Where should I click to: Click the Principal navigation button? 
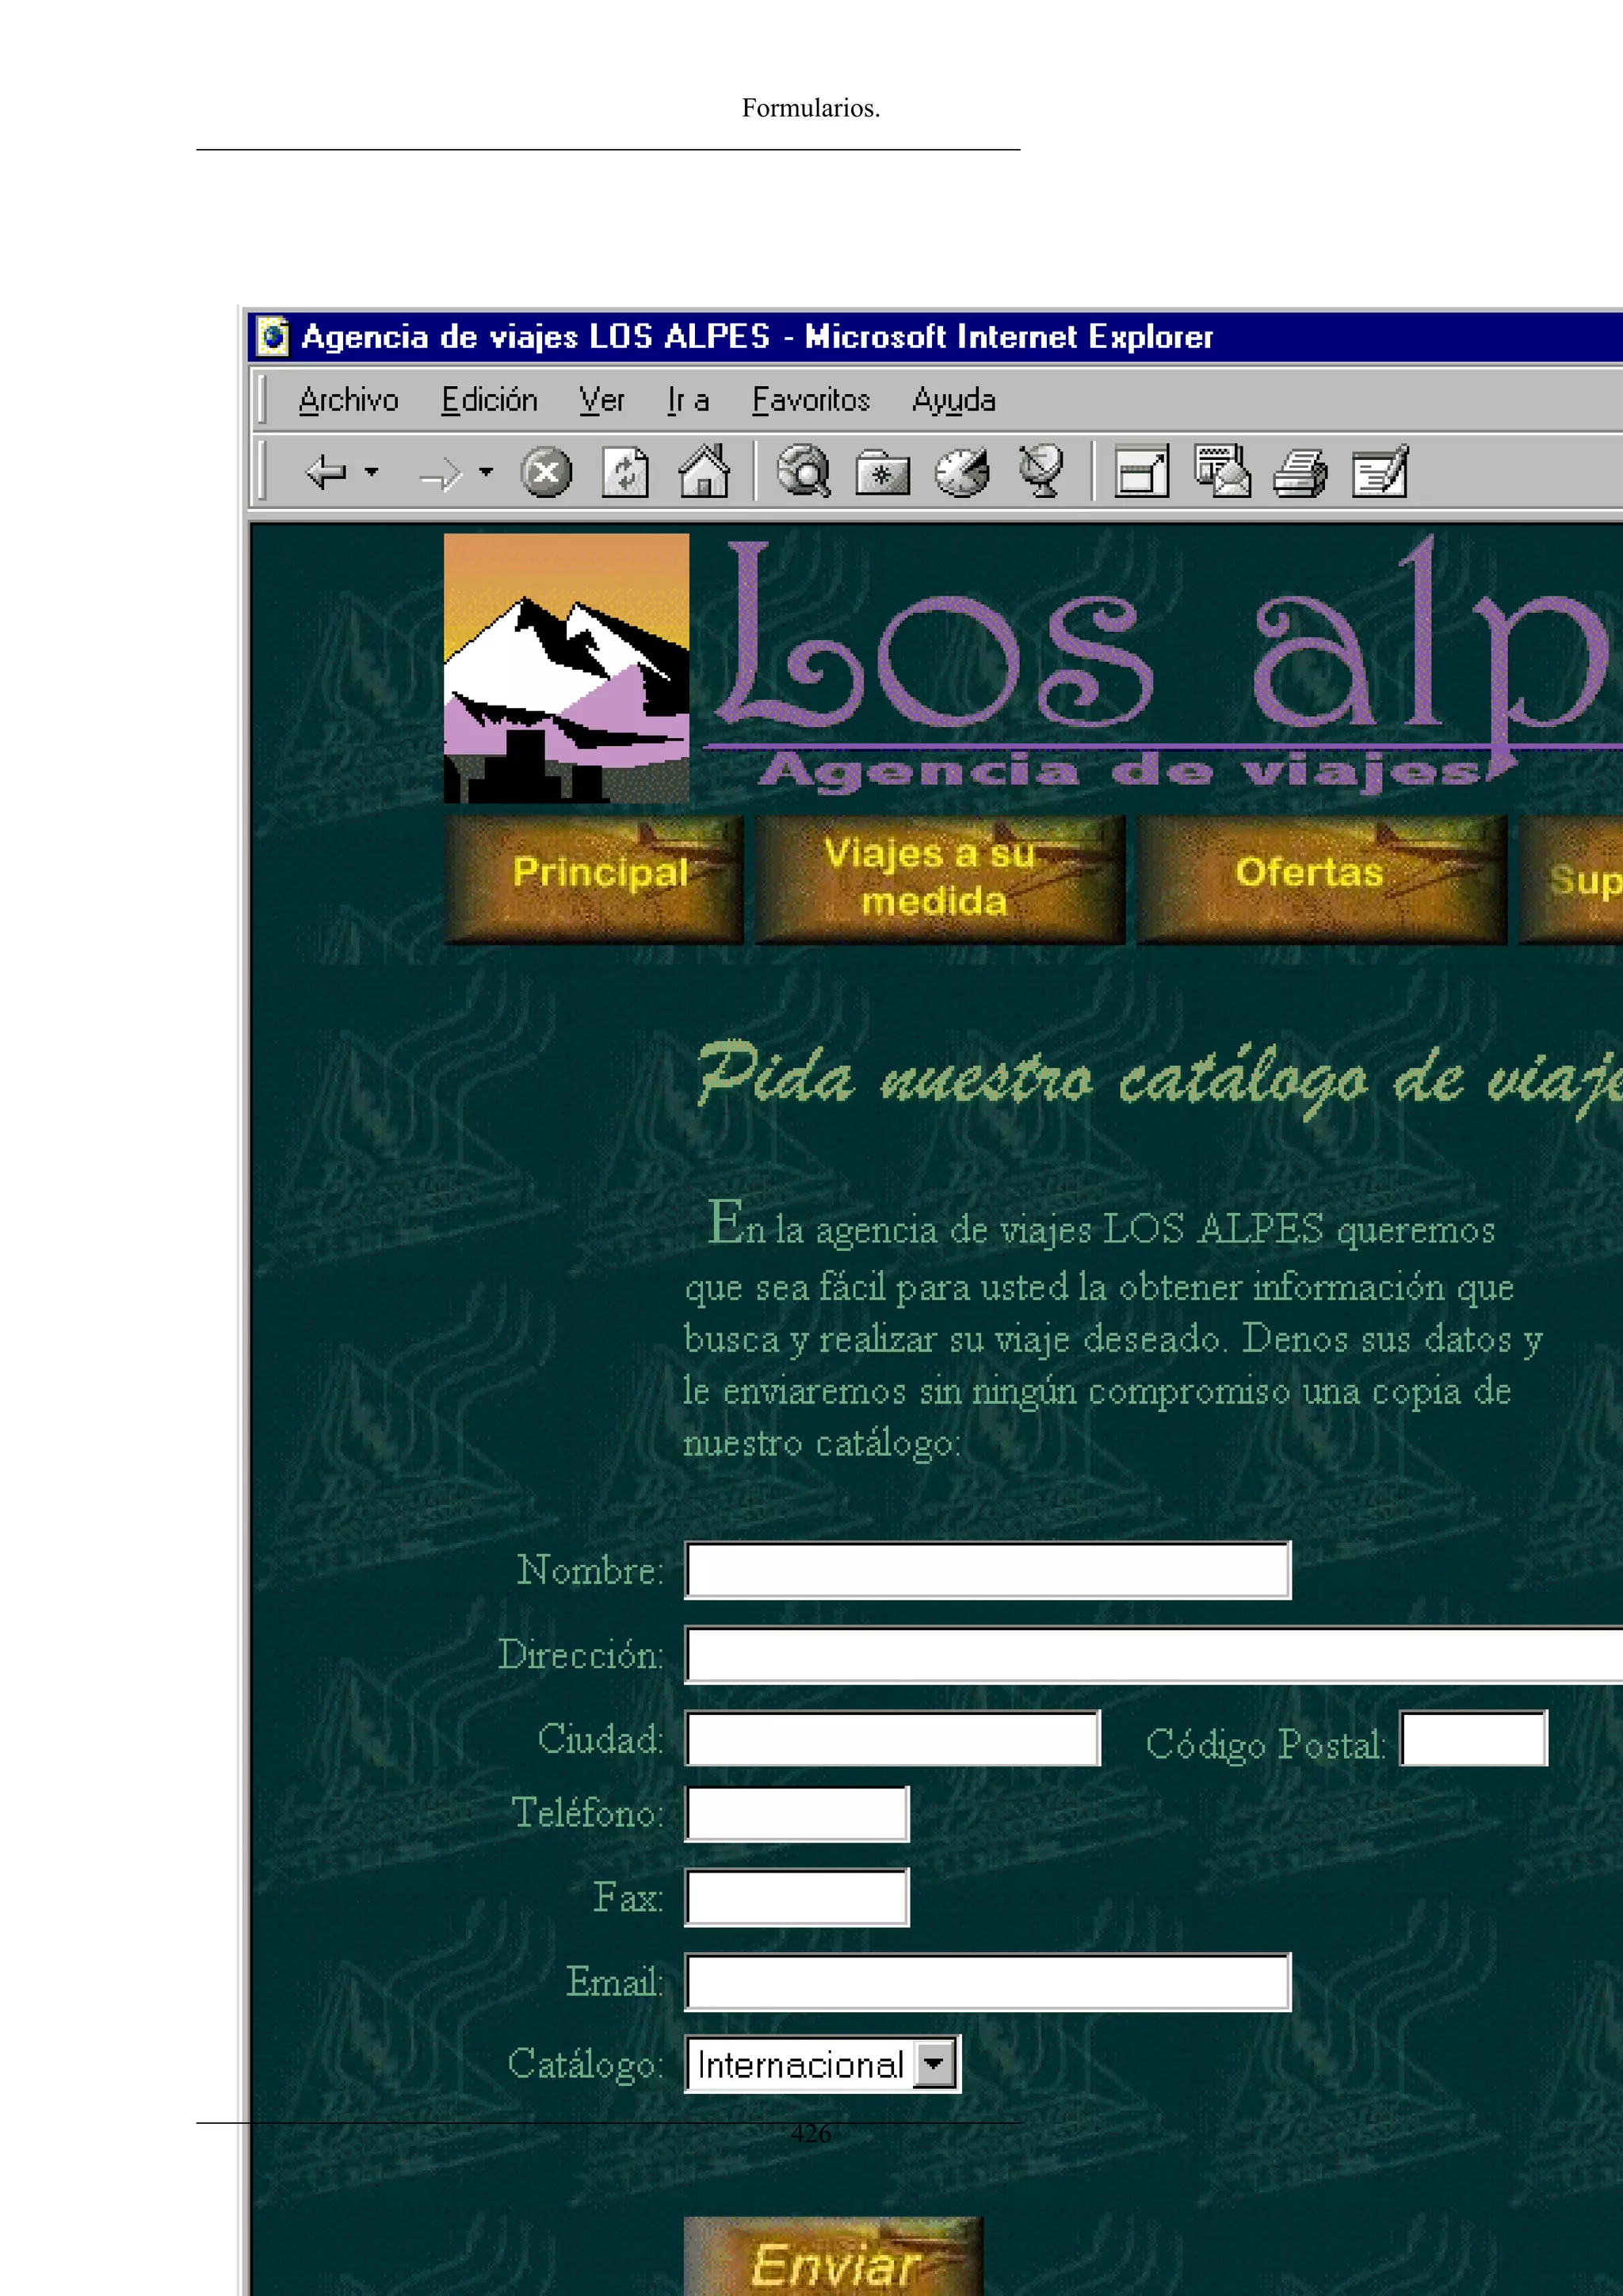pyautogui.click(x=594, y=879)
